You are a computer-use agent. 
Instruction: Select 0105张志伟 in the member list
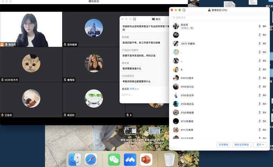pyautogui.click(x=187, y=95)
